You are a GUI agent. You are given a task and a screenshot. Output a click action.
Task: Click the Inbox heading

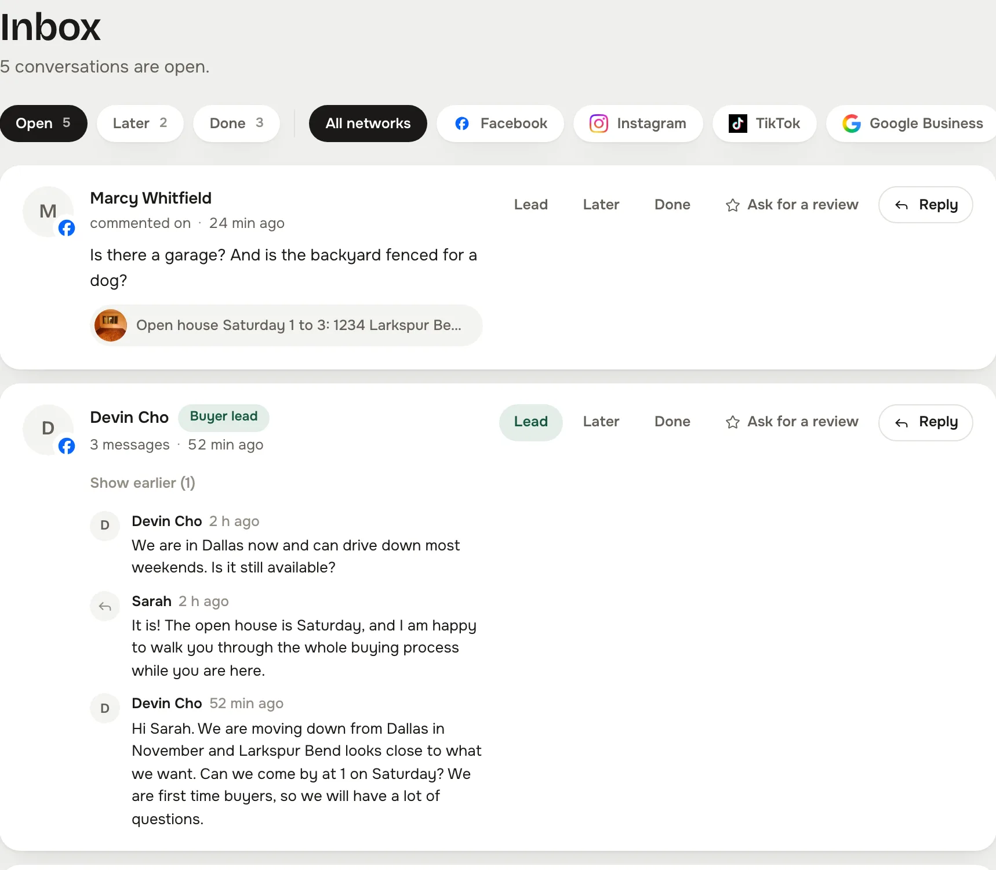pos(50,27)
